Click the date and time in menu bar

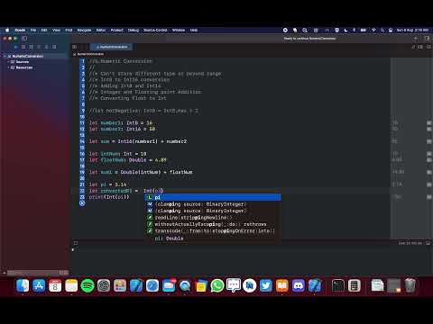pyautogui.click(x=412, y=30)
